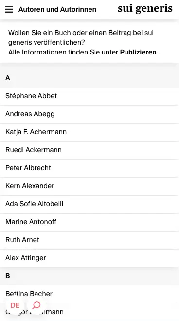Click the letter A section header
The image size is (179, 321).
[x=89, y=78]
